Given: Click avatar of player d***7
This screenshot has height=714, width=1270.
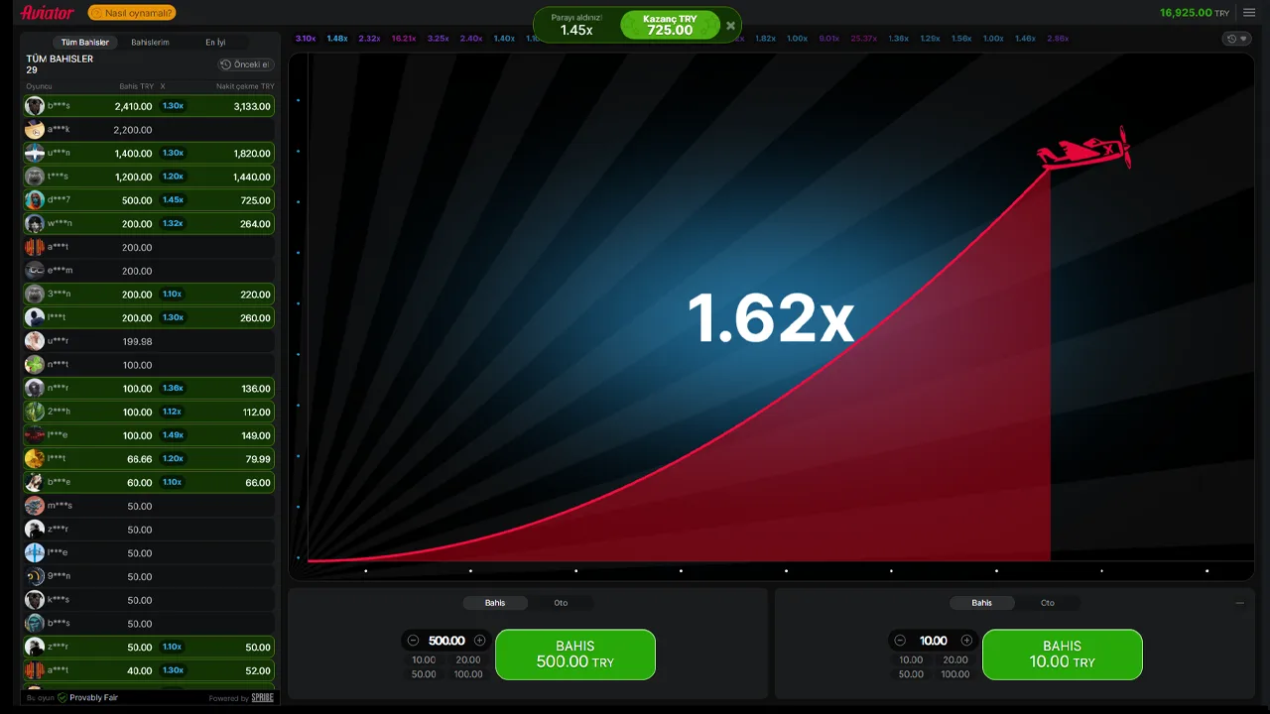Looking at the screenshot, I should (x=35, y=200).
